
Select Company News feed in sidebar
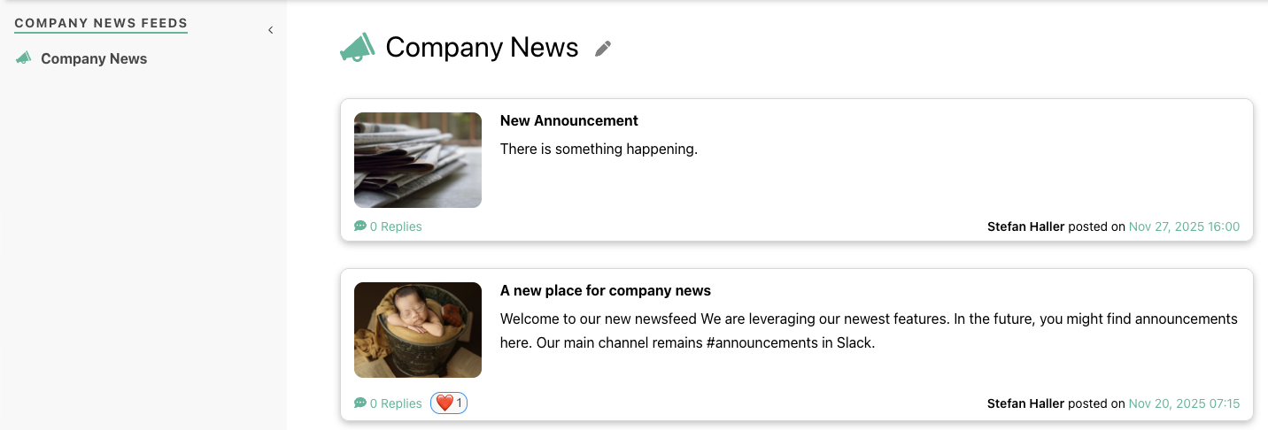(x=94, y=58)
